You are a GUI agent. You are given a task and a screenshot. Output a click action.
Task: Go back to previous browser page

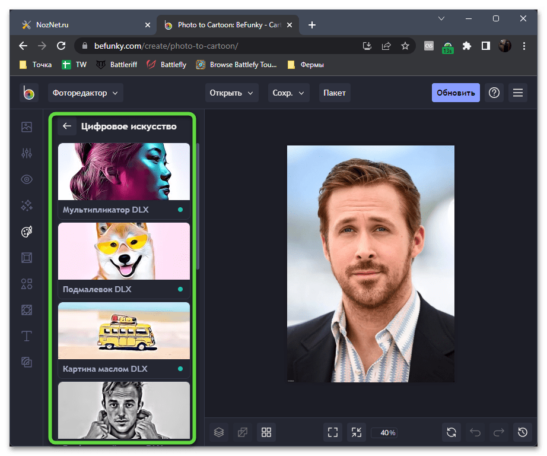click(x=23, y=46)
